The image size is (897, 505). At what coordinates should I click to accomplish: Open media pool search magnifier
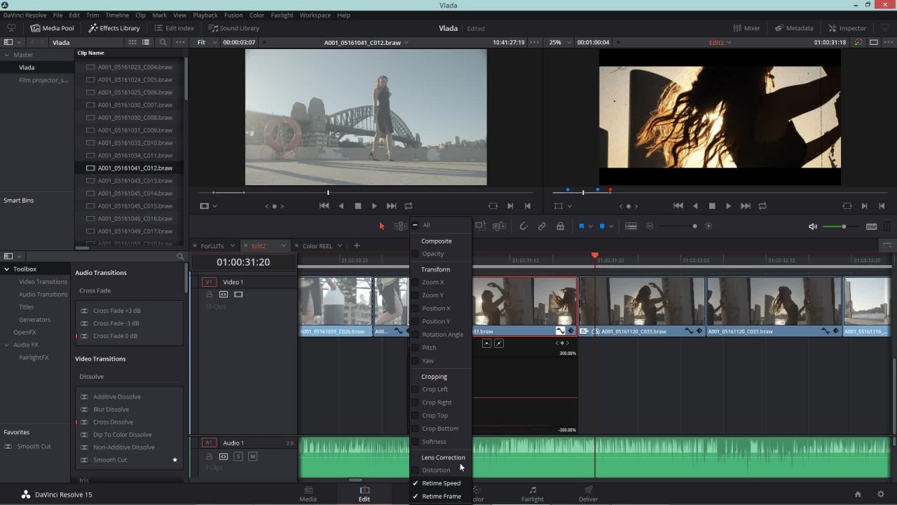(163, 42)
